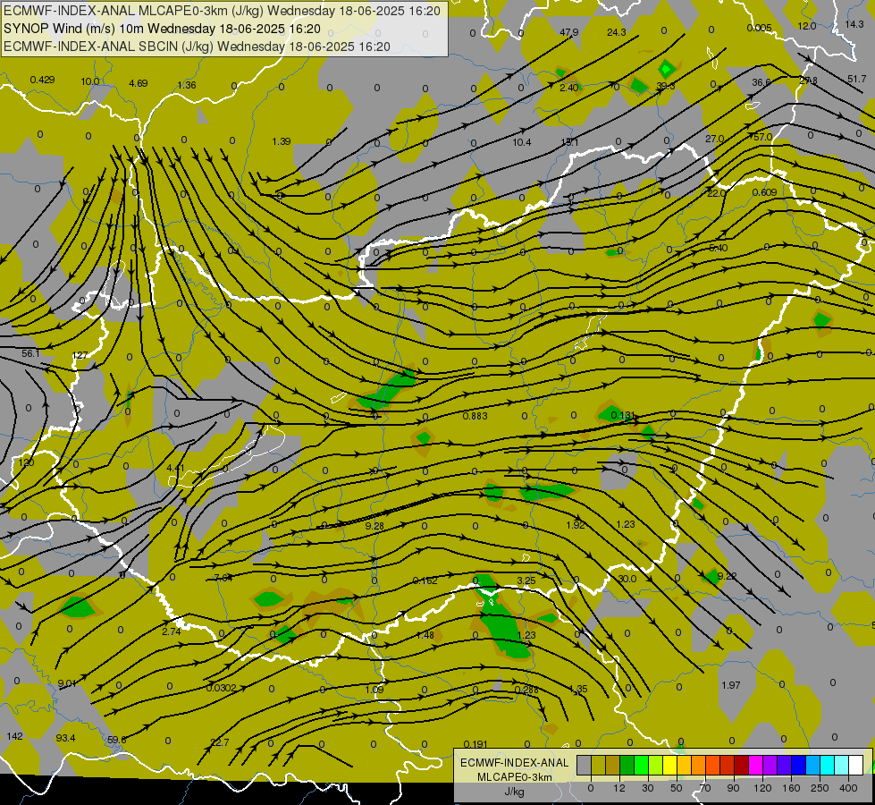Click map value 4.41

tap(176, 468)
